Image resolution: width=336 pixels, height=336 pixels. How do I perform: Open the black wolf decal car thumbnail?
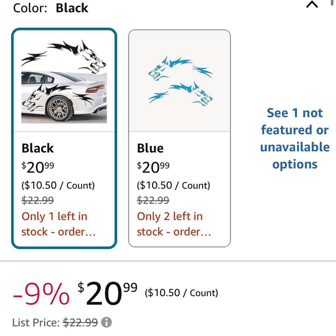64,81
